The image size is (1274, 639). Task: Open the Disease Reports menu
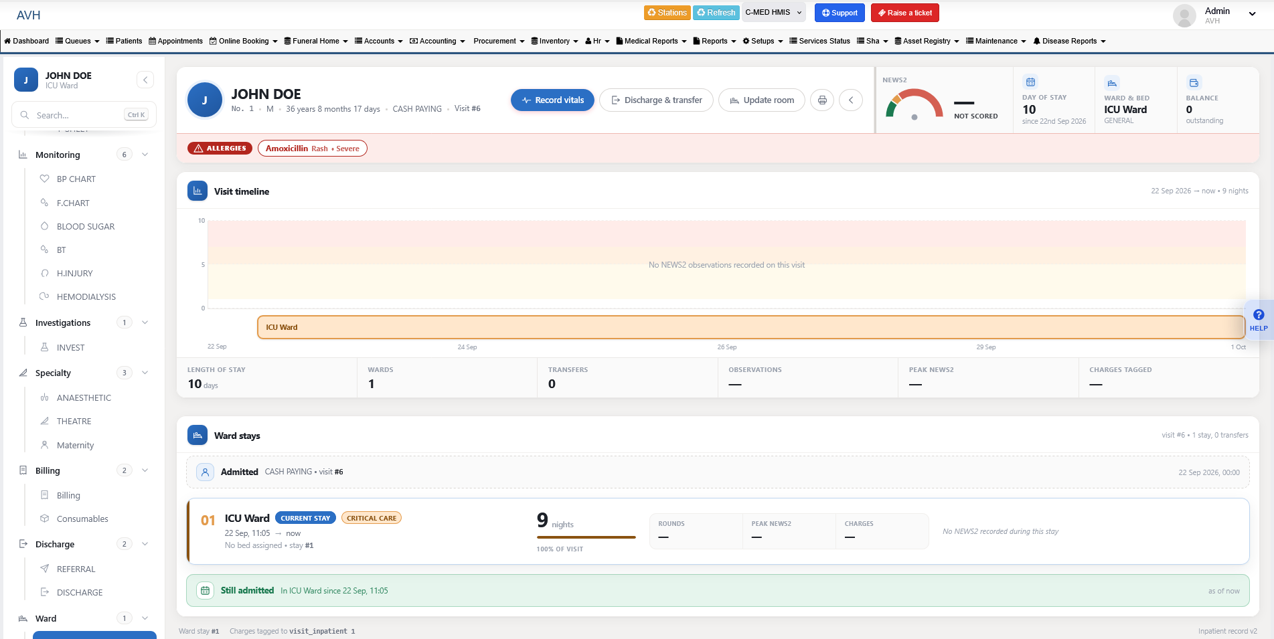pyautogui.click(x=1069, y=41)
